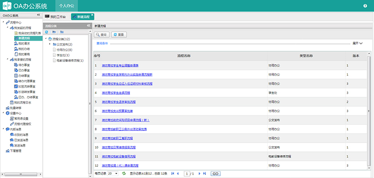Screen dimensions: 374x178
Task: Click the 收到的消息 chat icon
Action: 12,135
